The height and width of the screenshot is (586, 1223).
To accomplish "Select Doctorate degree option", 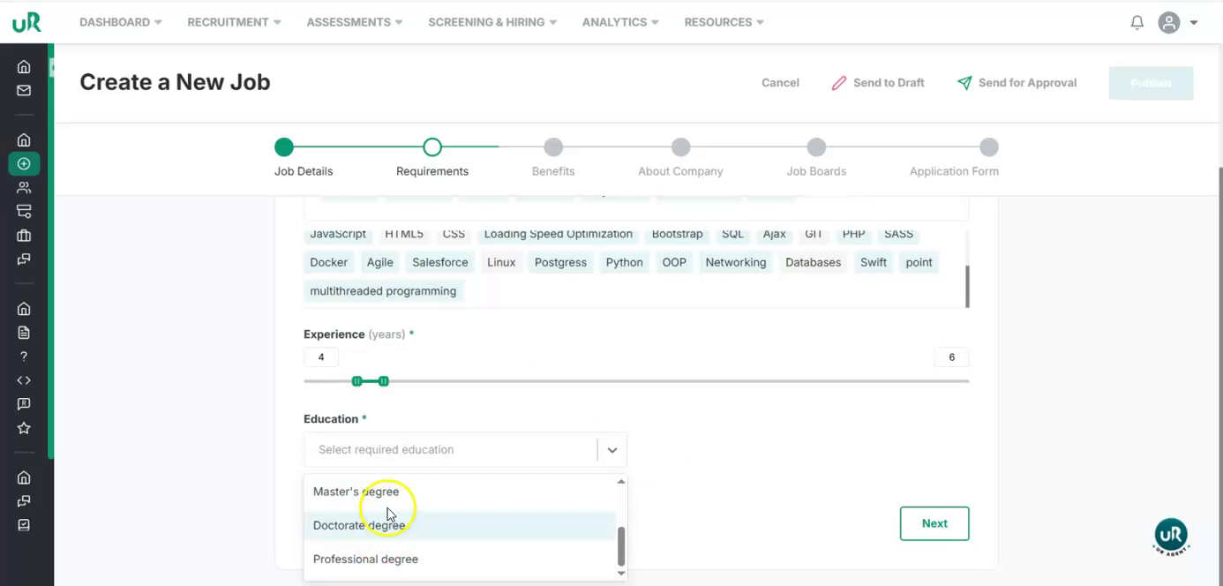I will point(359,526).
